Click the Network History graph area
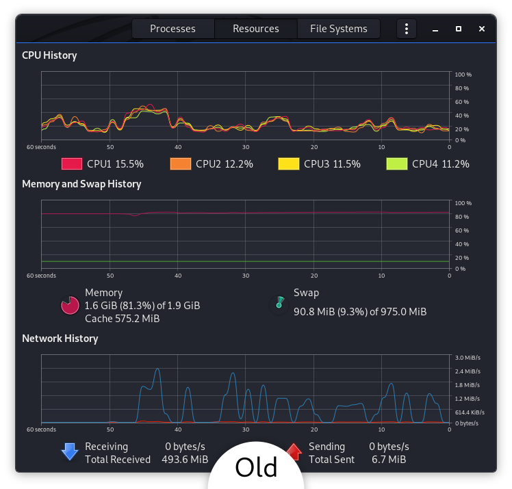 coord(245,388)
